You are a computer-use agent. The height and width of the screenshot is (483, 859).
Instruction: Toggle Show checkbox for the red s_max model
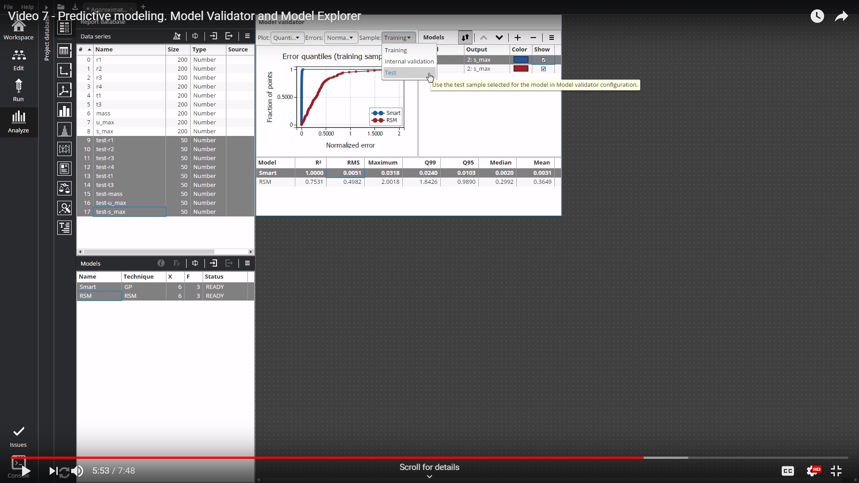[x=544, y=69]
